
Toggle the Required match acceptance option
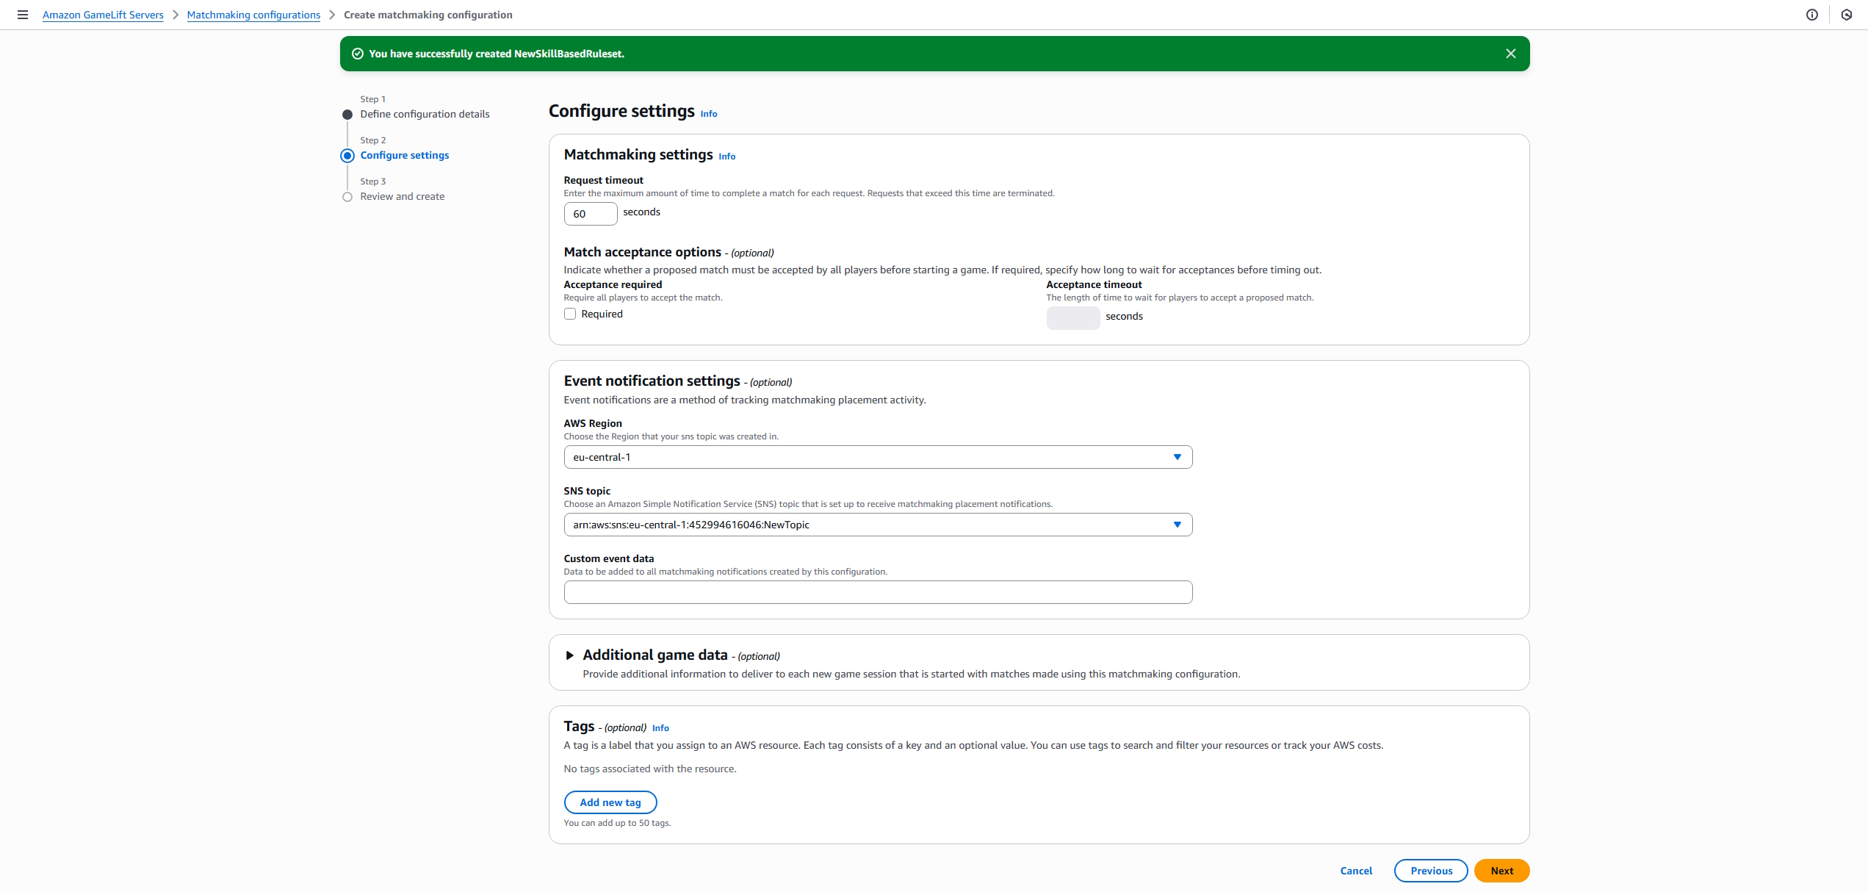pyautogui.click(x=570, y=314)
